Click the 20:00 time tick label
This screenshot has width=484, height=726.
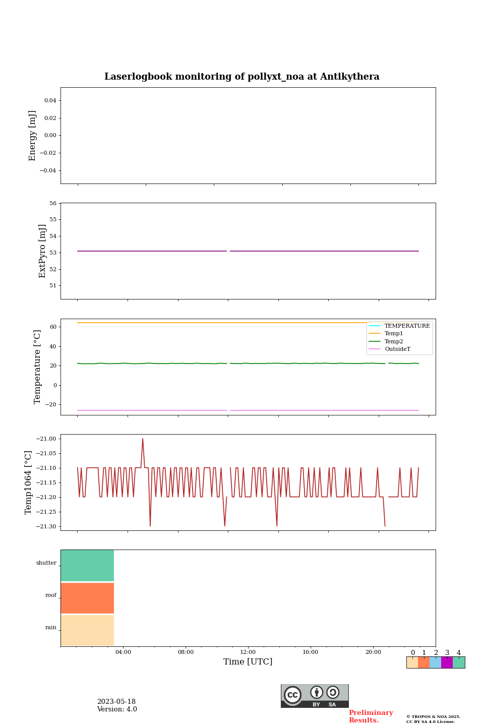tap(373, 652)
